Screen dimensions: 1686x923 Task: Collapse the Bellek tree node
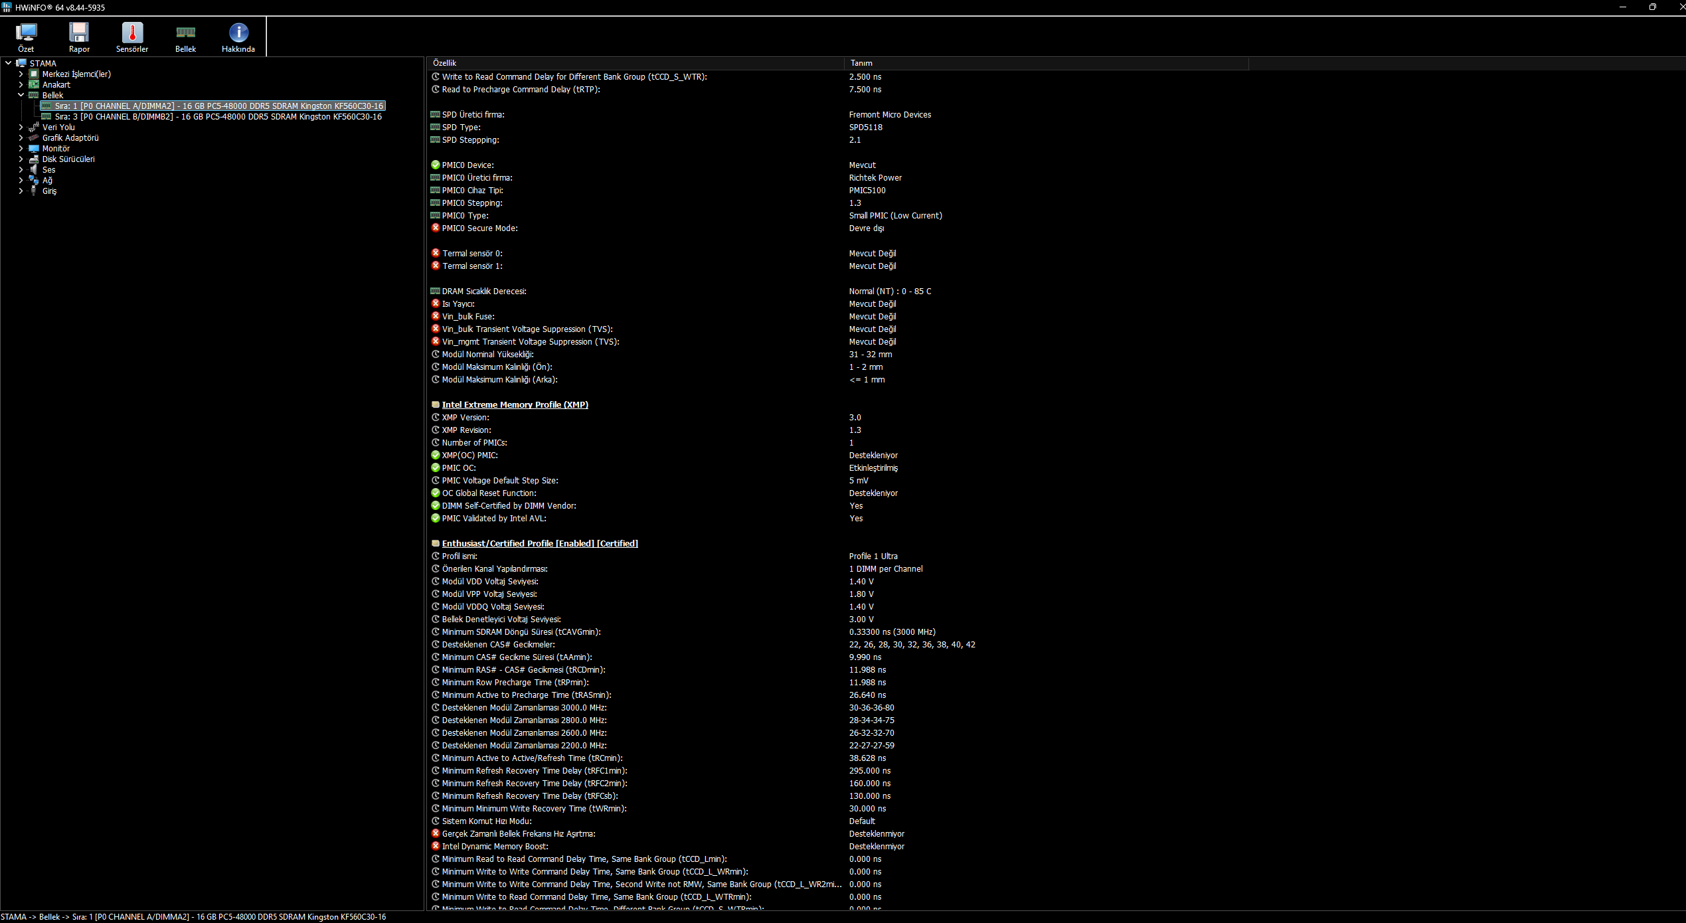coord(21,95)
